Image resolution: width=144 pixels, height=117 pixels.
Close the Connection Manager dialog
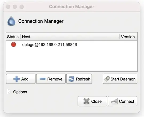(x=92, y=101)
